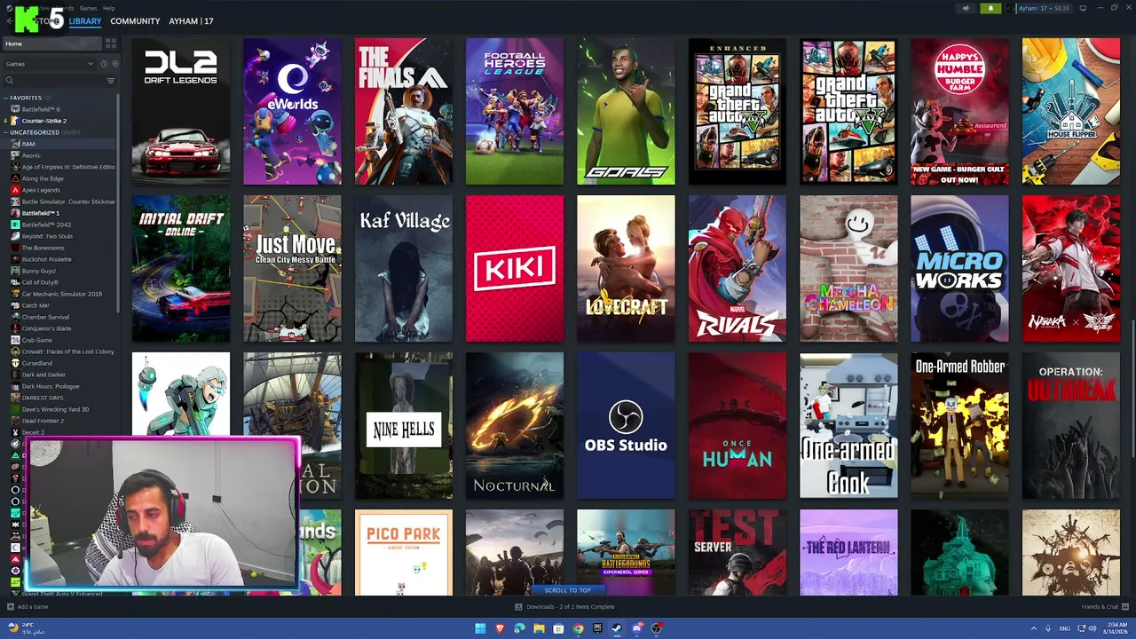This screenshot has width=1136, height=639.
Task: Click the Aeonic sidebar game icon
Action: (x=15, y=155)
